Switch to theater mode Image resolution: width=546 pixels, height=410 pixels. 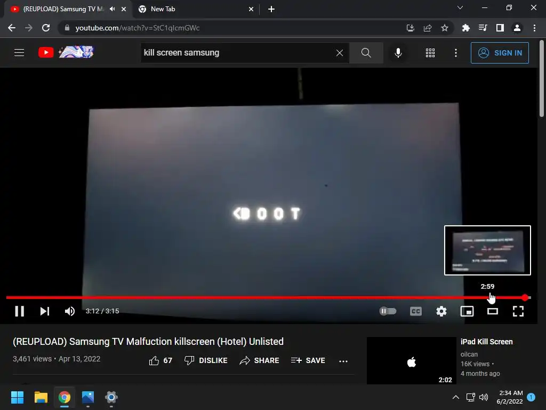pos(492,311)
